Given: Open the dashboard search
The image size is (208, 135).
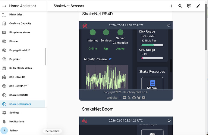Looking at the screenshot, I should coord(180,6).
